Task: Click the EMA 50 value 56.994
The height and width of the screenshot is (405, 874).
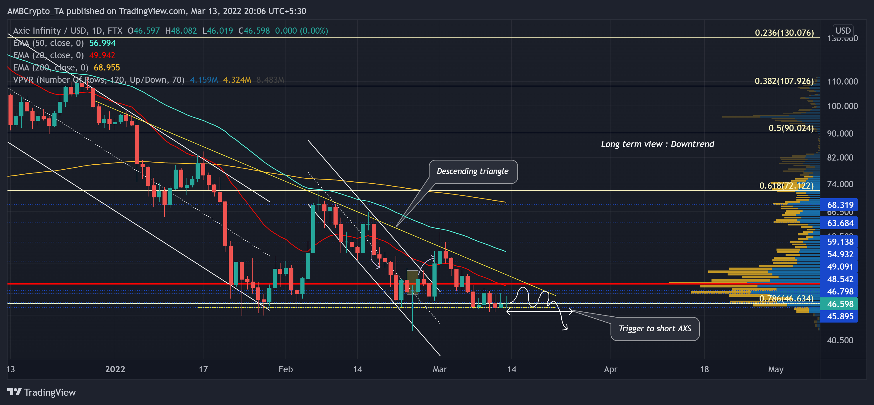Action: click(x=102, y=43)
